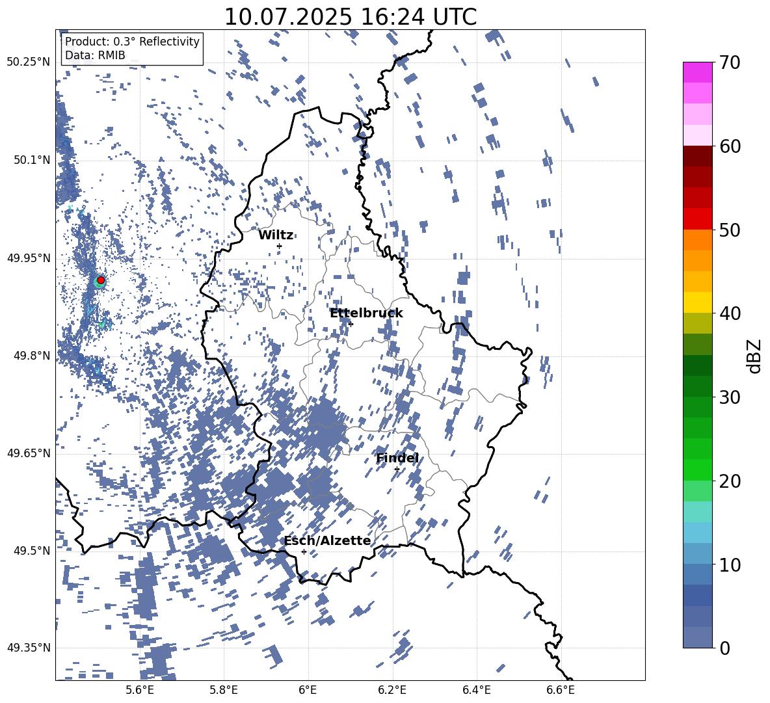Click the 5.6°E longitude label

pos(140,691)
